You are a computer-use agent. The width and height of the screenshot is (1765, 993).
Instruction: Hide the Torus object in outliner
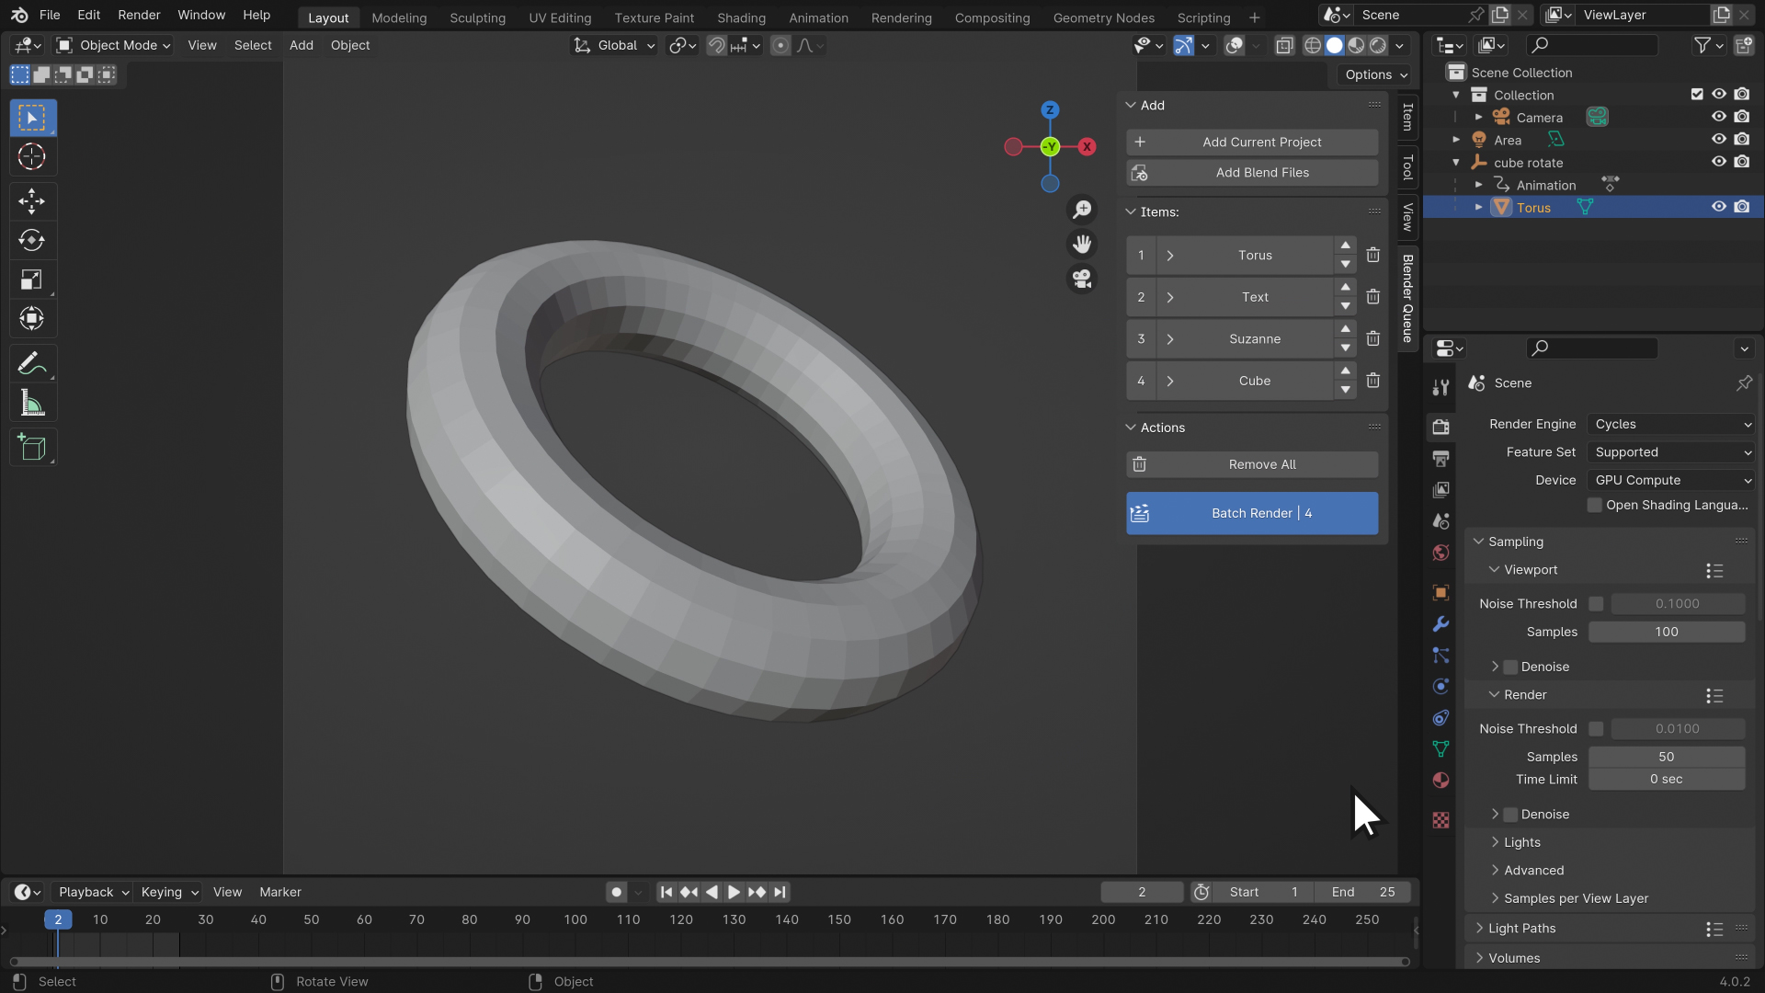point(1718,207)
